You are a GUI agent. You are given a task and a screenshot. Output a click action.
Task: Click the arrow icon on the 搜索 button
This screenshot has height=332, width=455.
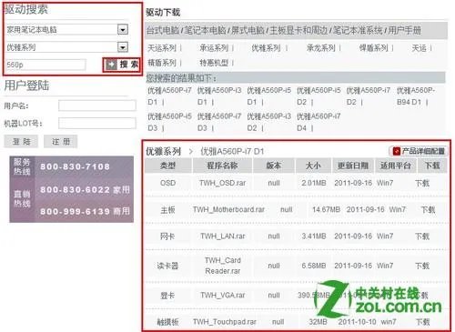coord(111,65)
